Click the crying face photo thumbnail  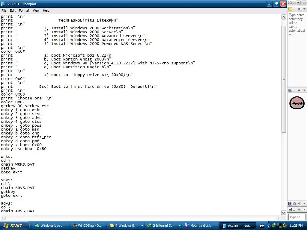point(297,103)
